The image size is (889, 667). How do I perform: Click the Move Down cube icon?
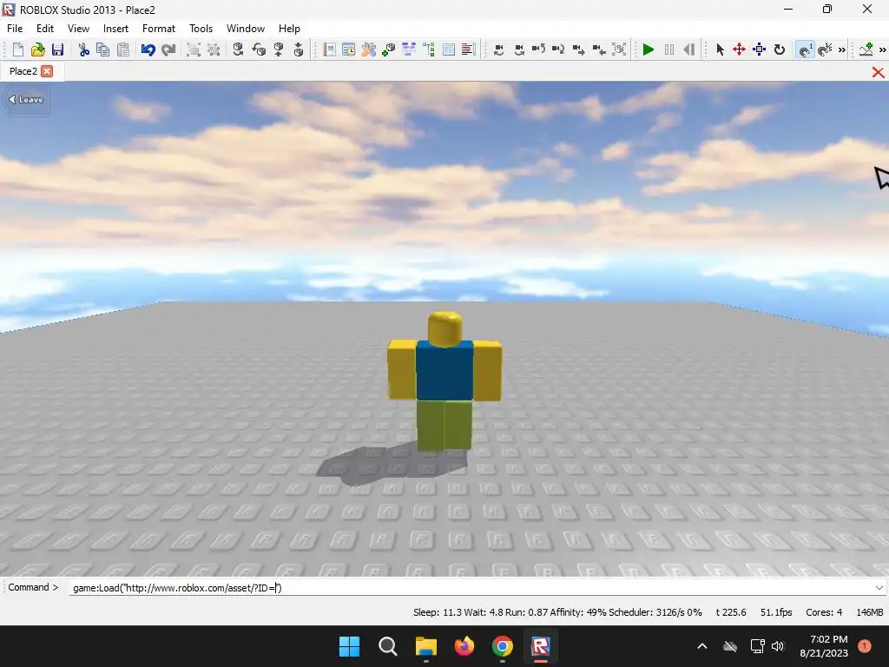[299, 50]
